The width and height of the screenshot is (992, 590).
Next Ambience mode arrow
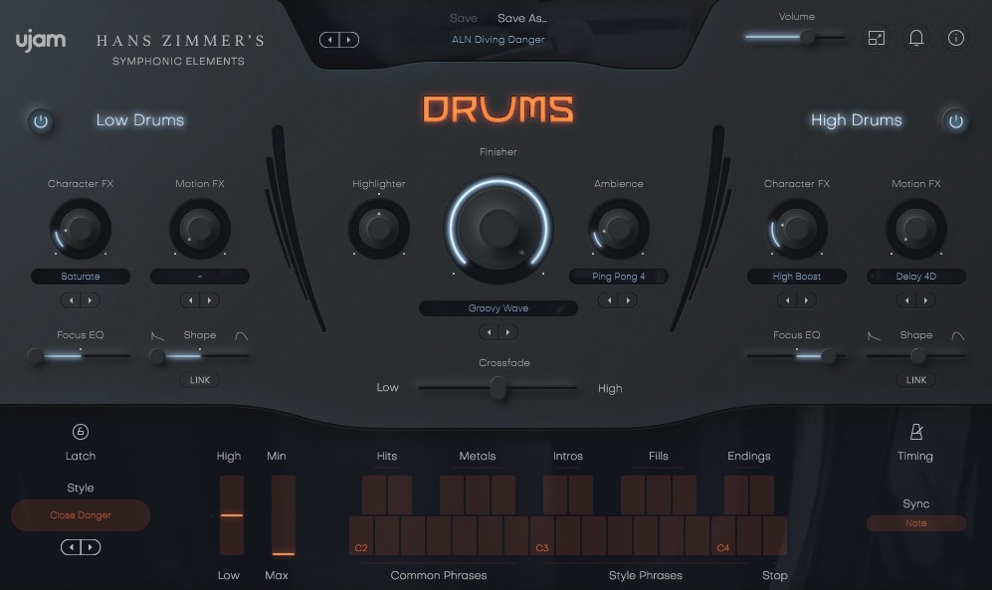628,300
